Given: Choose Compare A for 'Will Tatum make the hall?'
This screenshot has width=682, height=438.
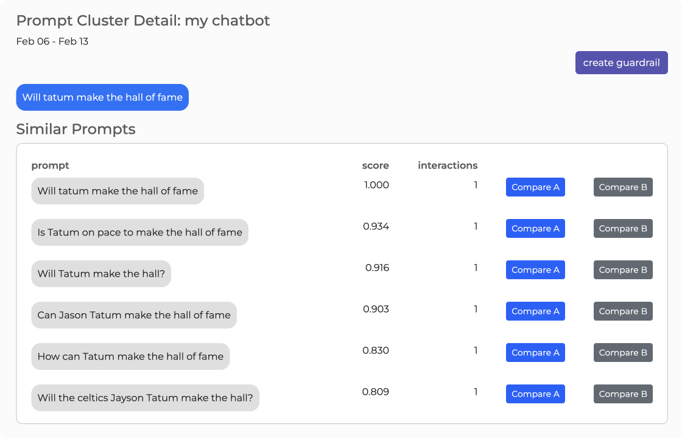Looking at the screenshot, I should 535,270.
